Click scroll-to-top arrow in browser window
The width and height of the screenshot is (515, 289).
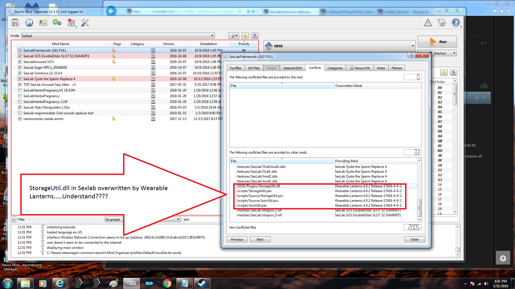coord(503,258)
